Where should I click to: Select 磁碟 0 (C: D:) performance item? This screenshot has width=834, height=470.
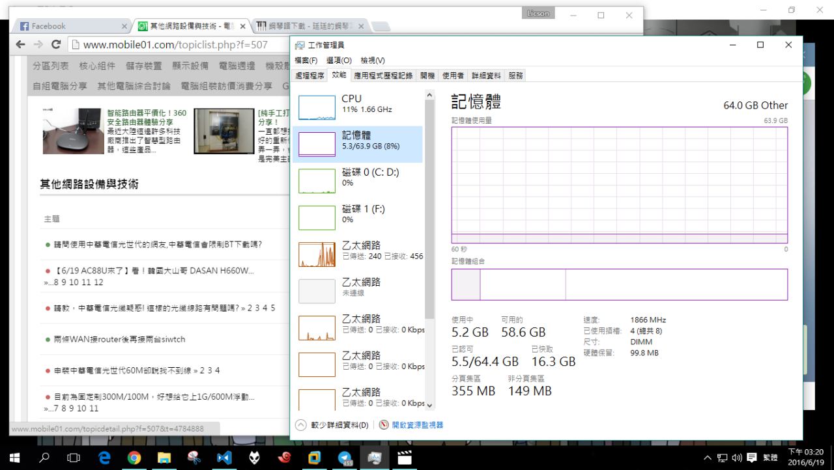pos(357,180)
